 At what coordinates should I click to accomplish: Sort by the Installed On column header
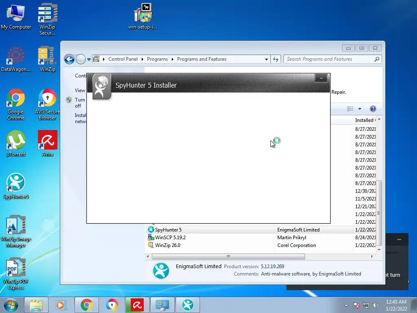point(365,120)
